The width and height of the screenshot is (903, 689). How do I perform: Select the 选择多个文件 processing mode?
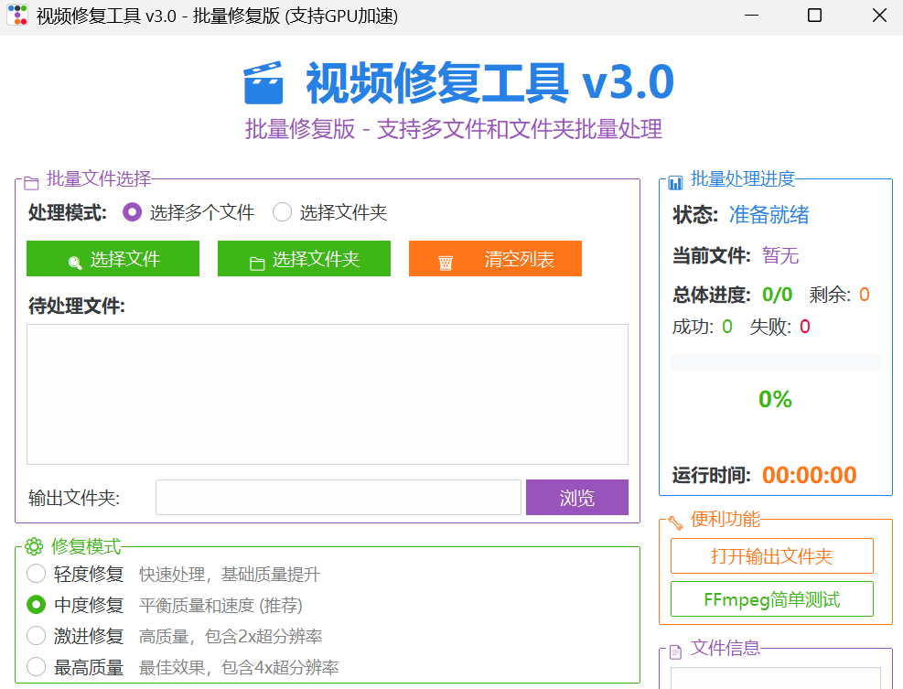pyautogui.click(x=133, y=213)
